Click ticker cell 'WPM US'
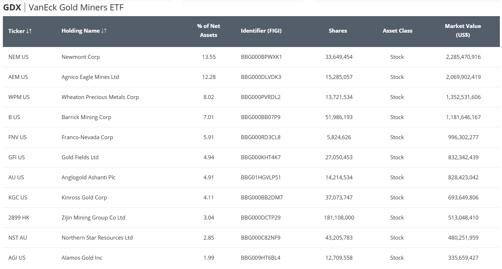Screen dimensions: 502x269 (19, 97)
